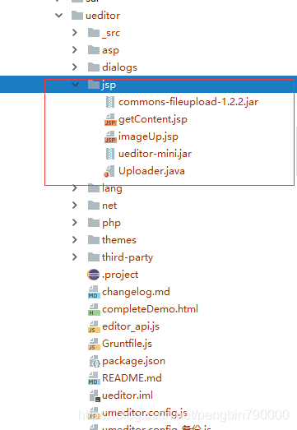Select the lang folder label

(x=112, y=188)
